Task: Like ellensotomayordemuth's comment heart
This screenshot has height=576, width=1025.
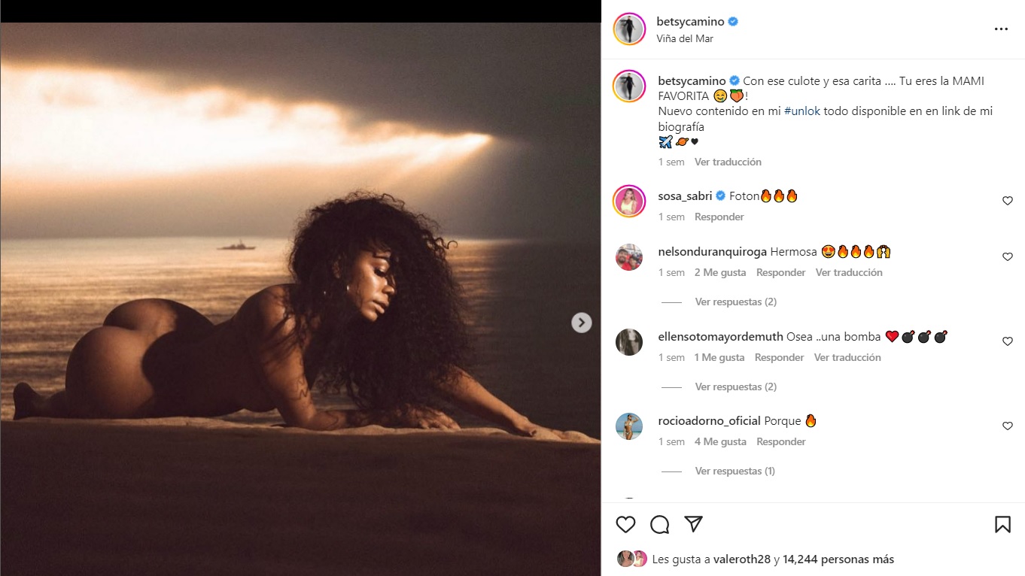Action: pyautogui.click(x=1008, y=341)
